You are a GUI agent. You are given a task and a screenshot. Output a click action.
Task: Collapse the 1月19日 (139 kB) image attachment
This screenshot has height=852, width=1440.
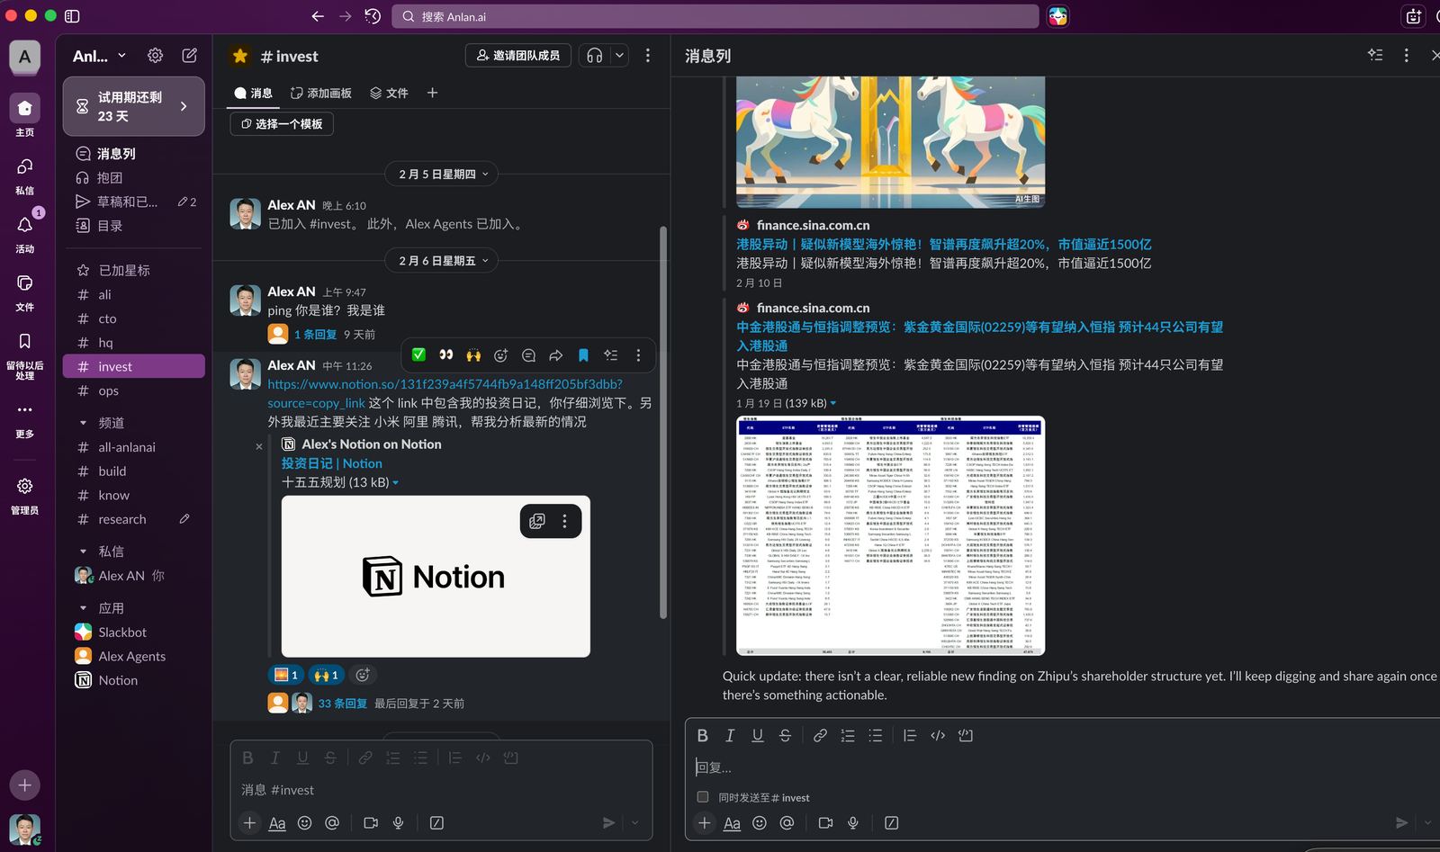(833, 403)
